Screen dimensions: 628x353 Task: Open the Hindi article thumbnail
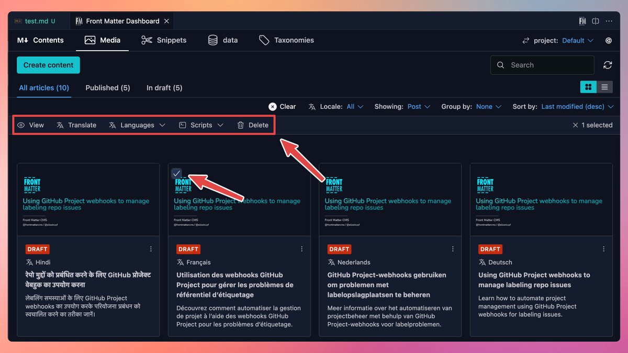[88, 200]
